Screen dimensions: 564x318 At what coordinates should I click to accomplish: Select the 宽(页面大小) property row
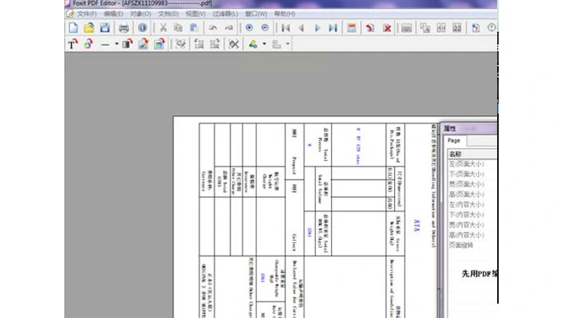pos(472,184)
